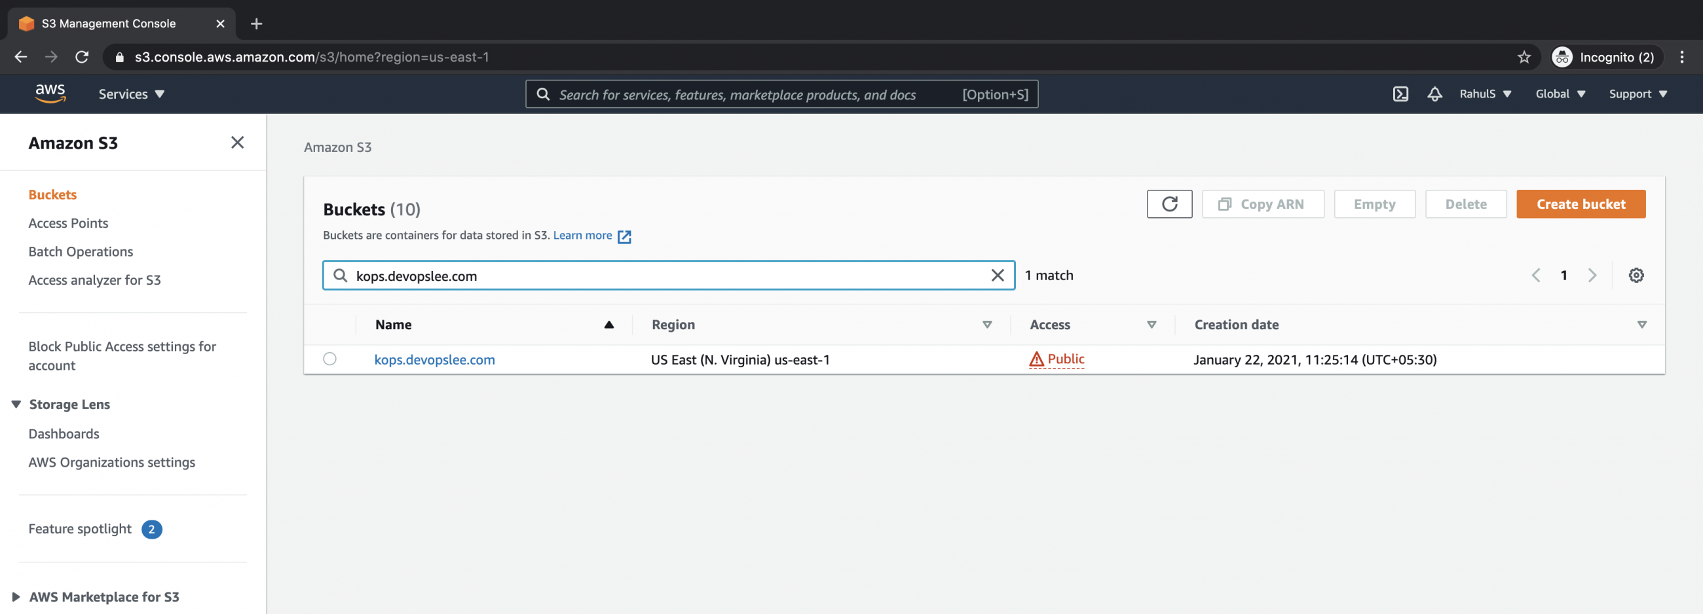Click the external link icon beside Learn more
This screenshot has width=1703, height=614.
coord(624,236)
